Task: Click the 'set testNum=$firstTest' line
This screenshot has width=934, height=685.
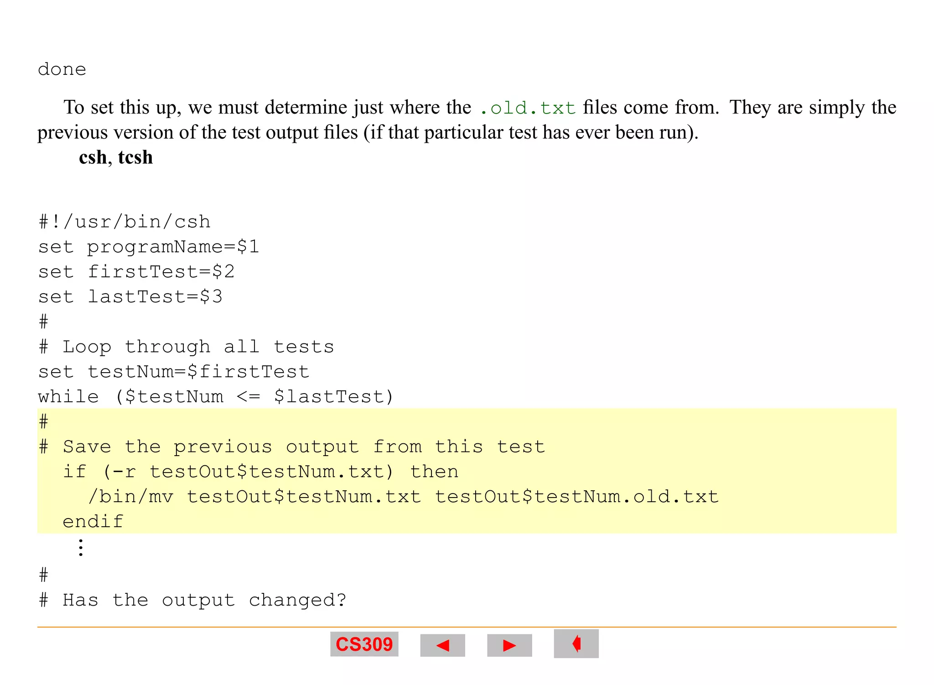Action: point(174,372)
